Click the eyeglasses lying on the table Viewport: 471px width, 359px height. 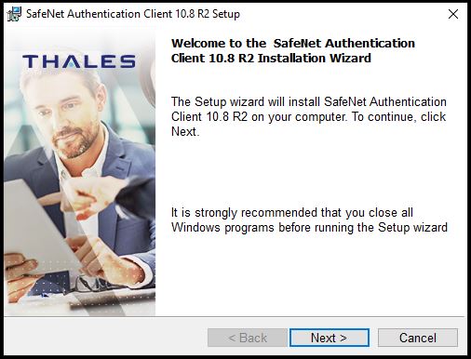pyautogui.click(x=93, y=284)
